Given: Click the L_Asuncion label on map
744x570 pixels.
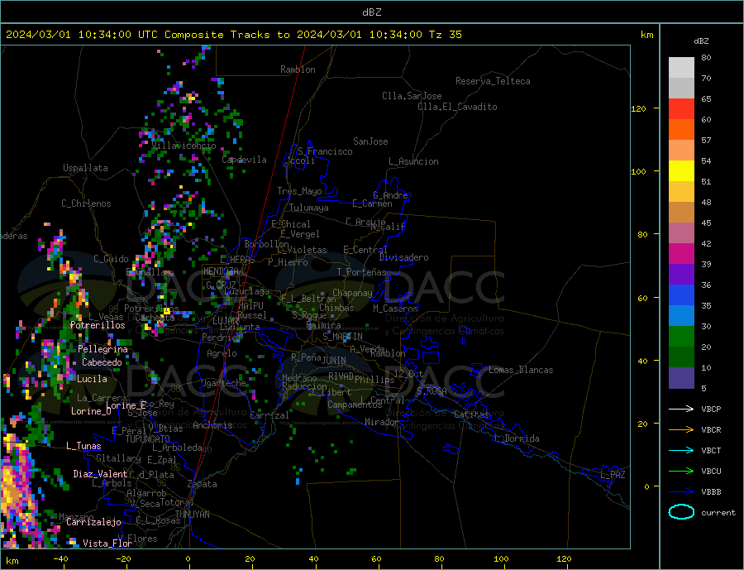Looking at the screenshot, I should tap(413, 161).
